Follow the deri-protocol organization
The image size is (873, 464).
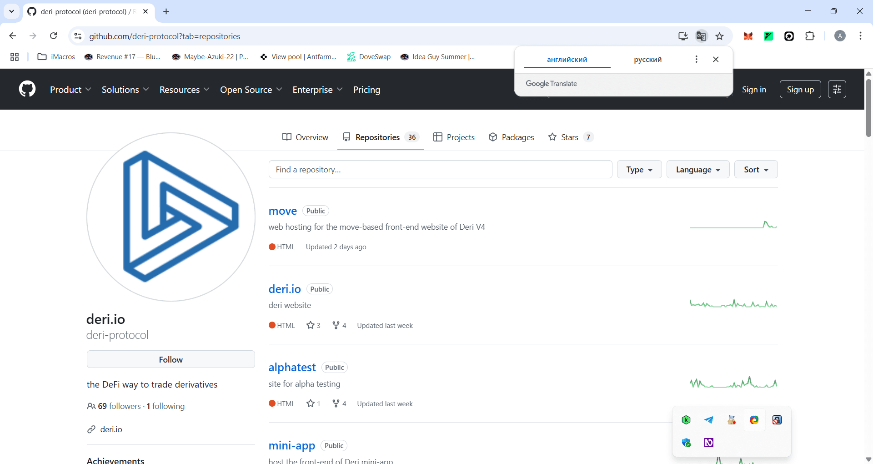point(171,359)
